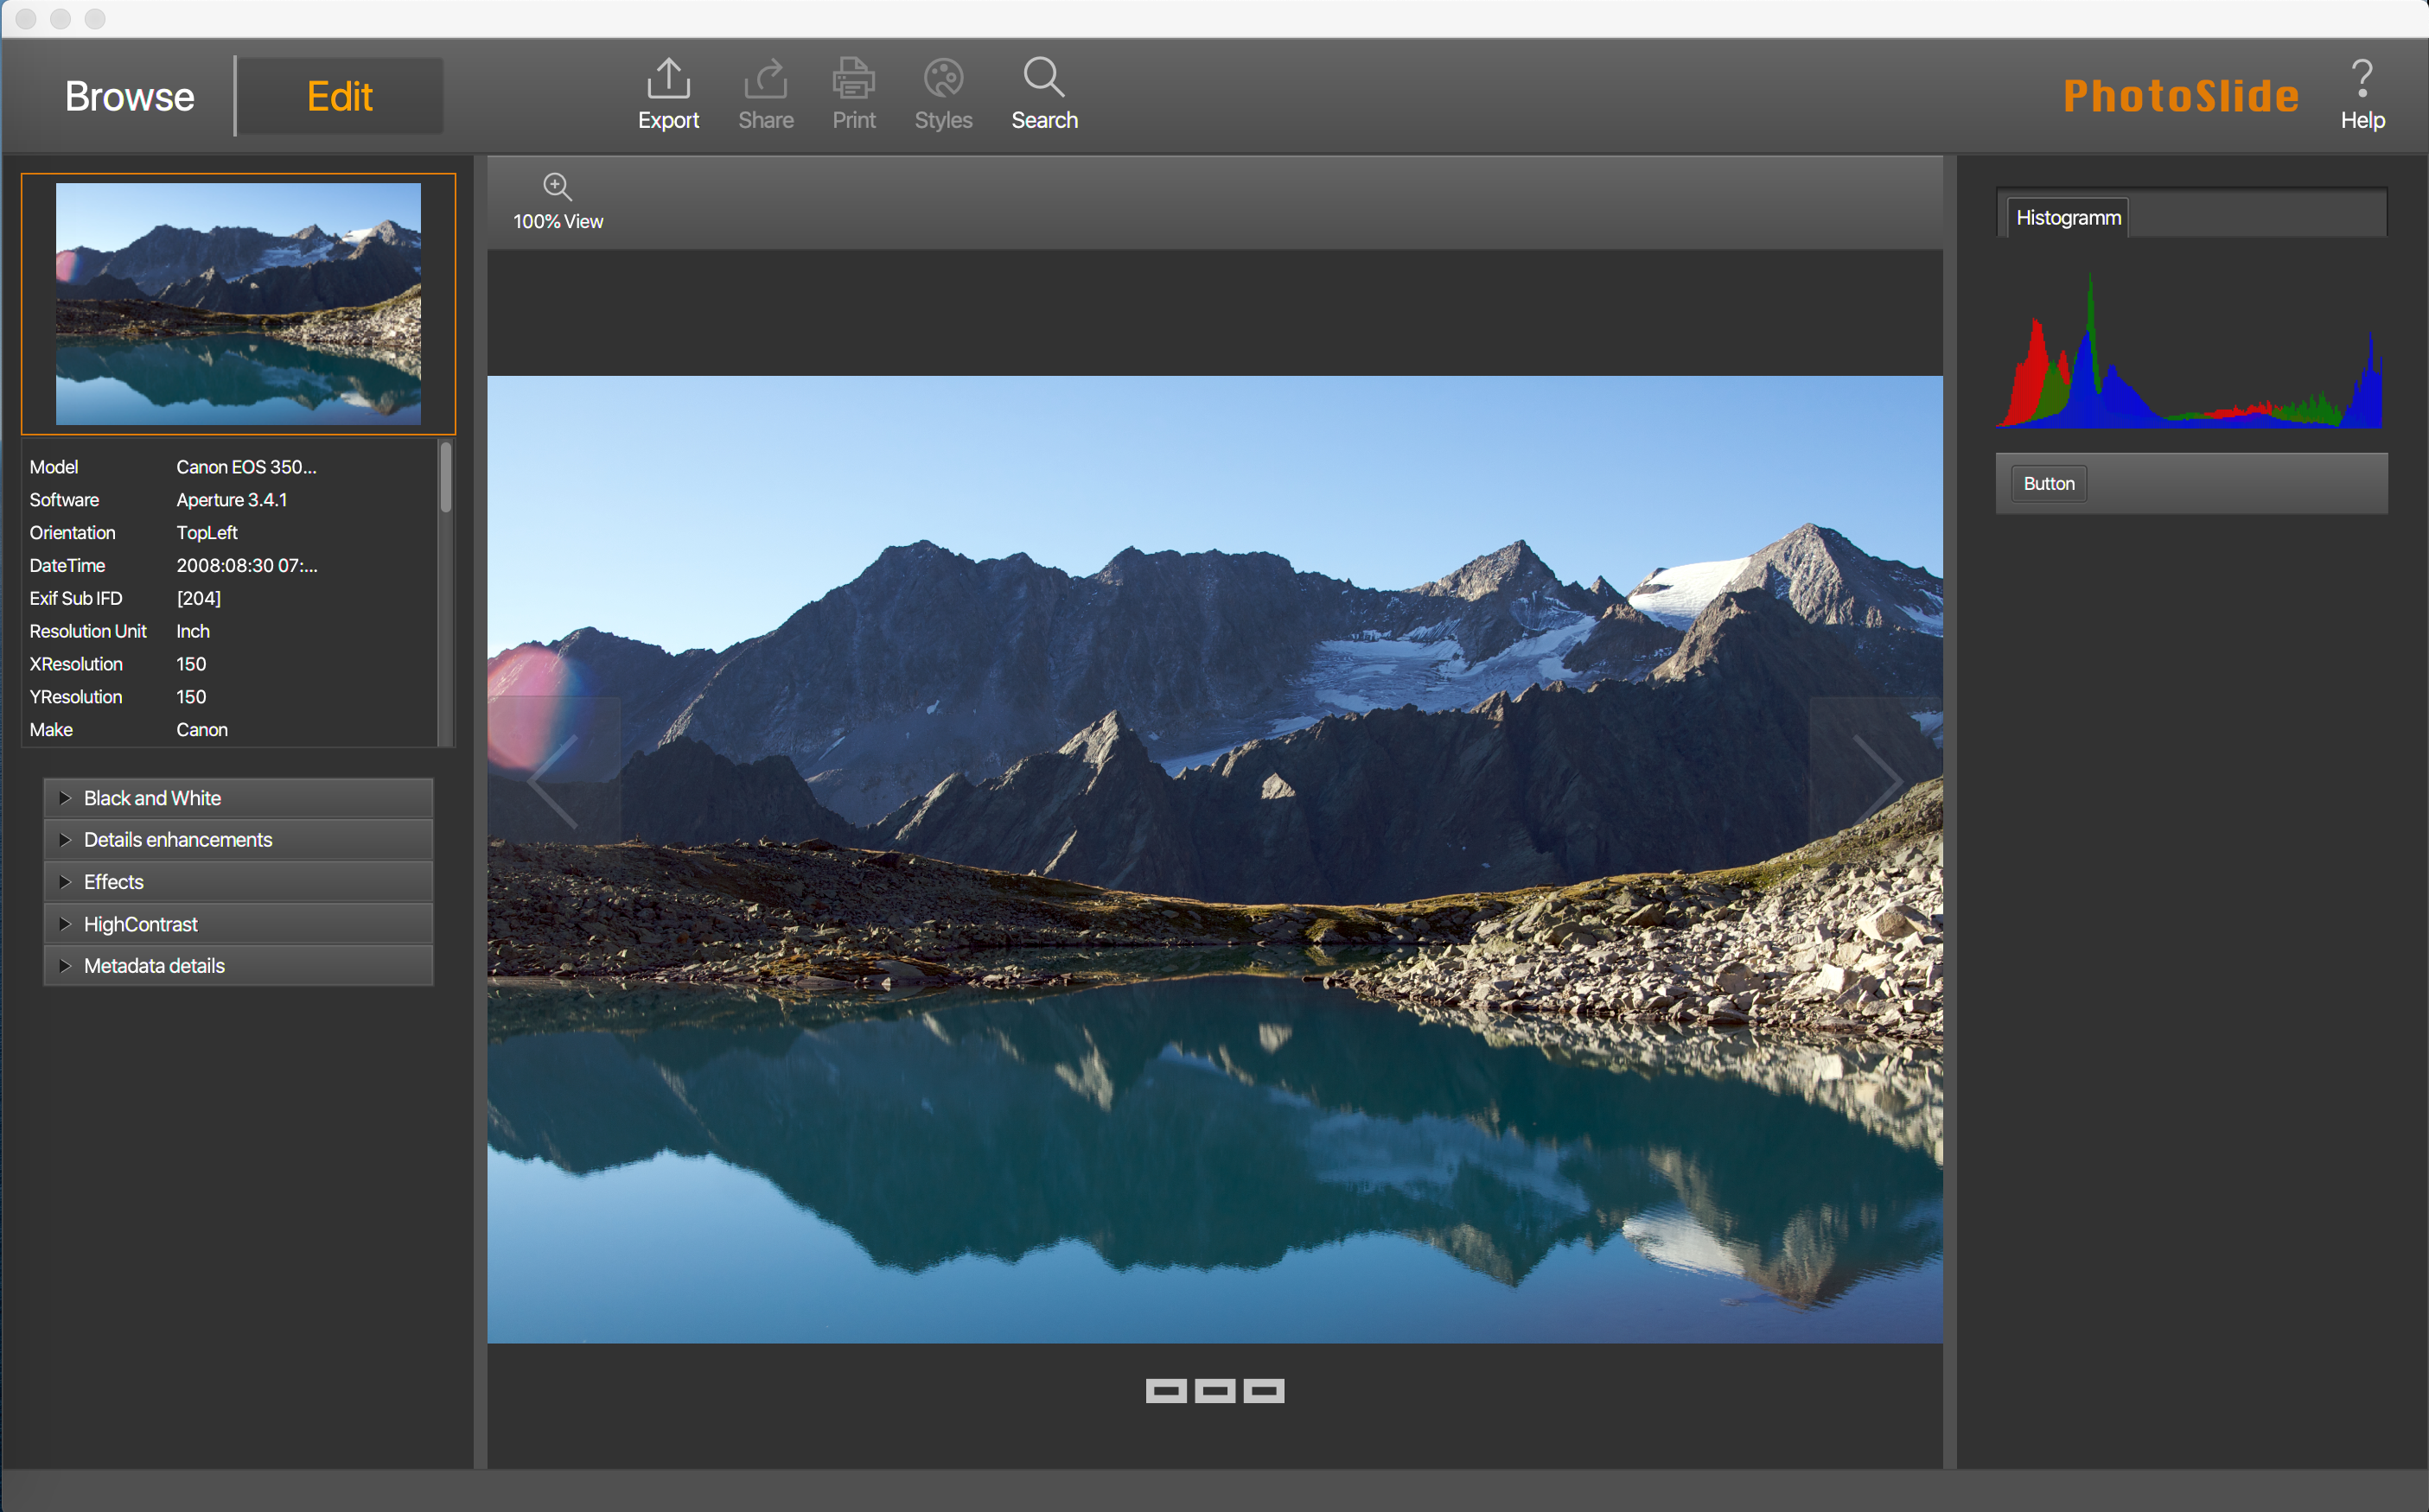The height and width of the screenshot is (1512, 2429).
Task: Click the 100% View zoom icon
Action: click(x=558, y=185)
